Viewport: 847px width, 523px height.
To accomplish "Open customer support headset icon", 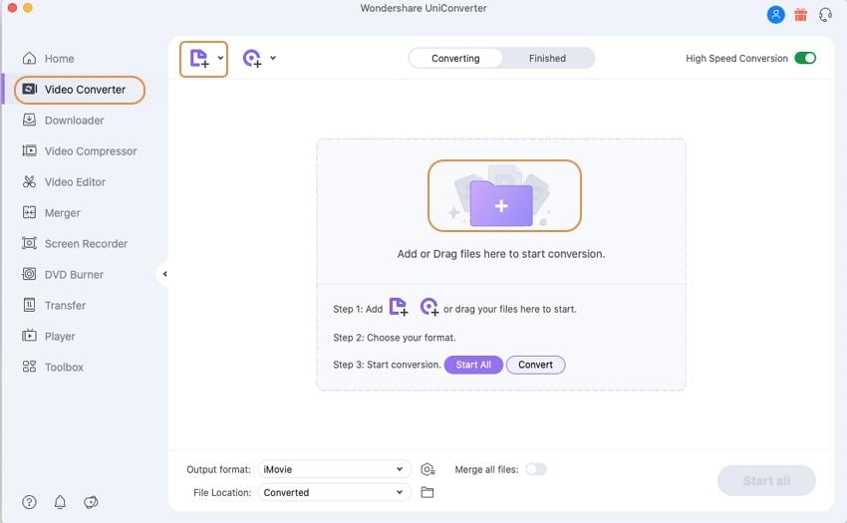I will tap(825, 15).
